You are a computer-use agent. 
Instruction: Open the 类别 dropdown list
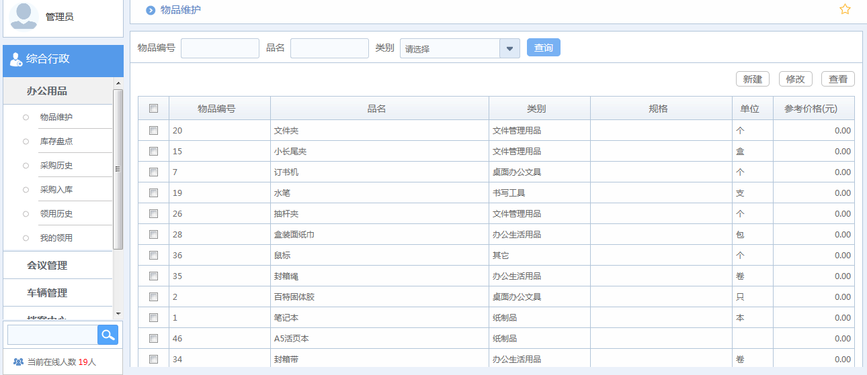tap(509, 48)
